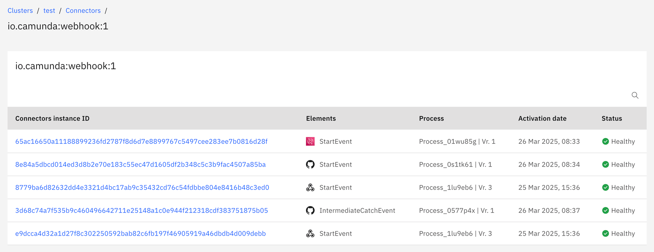Image resolution: width=654 pixels, height=252 pixels.
Task: Click the GitHub icon beside IntermediateCatchEvent
Action: pos(310,210)
